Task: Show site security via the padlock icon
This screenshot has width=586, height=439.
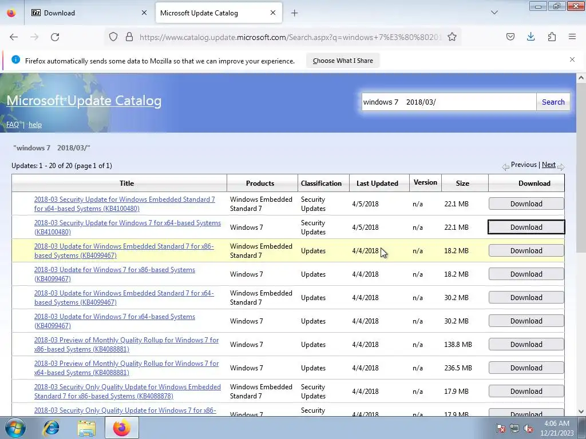Action: pos(129,37)
